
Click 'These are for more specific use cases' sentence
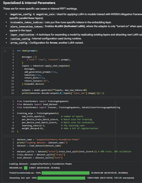[40, 9]
